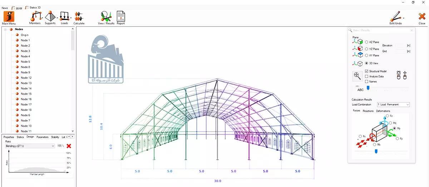Collapse the Nodes tree expander
Screen dimensions: 429x187
coord(5,29)
